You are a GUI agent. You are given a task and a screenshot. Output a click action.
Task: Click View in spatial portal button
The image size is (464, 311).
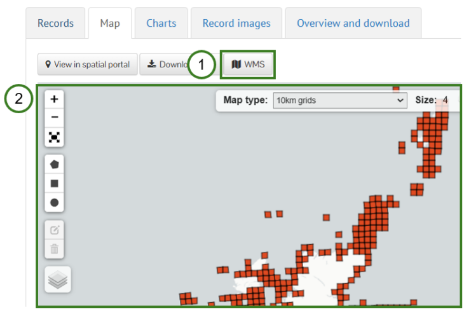click(88, 64)
